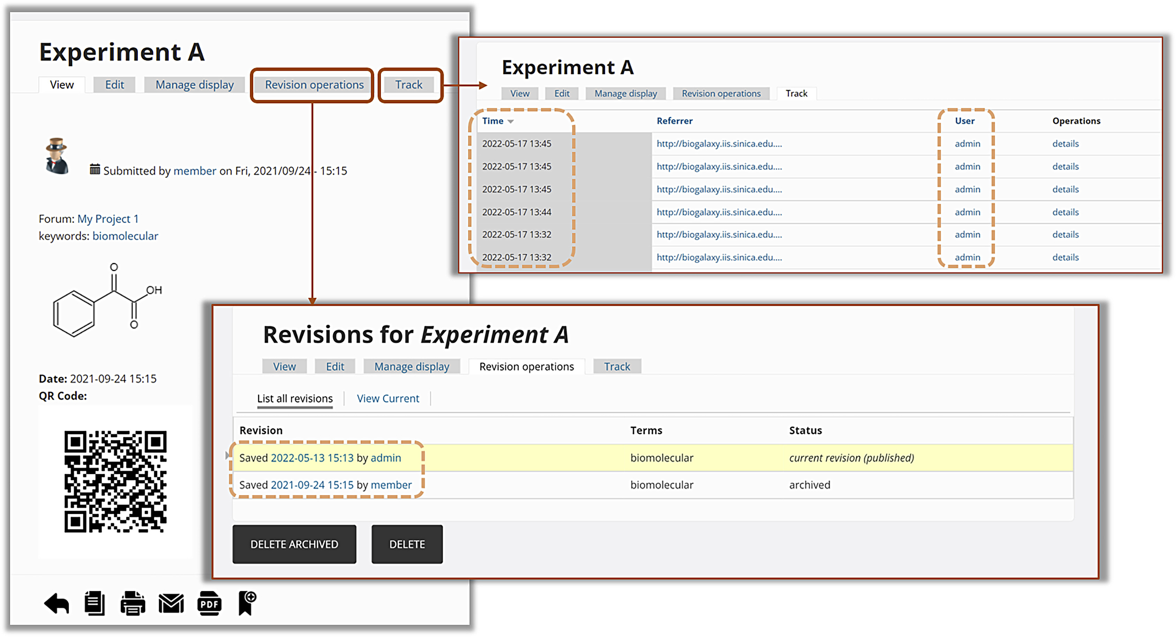Screen dimensions: 1176x637
Task: Click the User column header
Action: 965,121
